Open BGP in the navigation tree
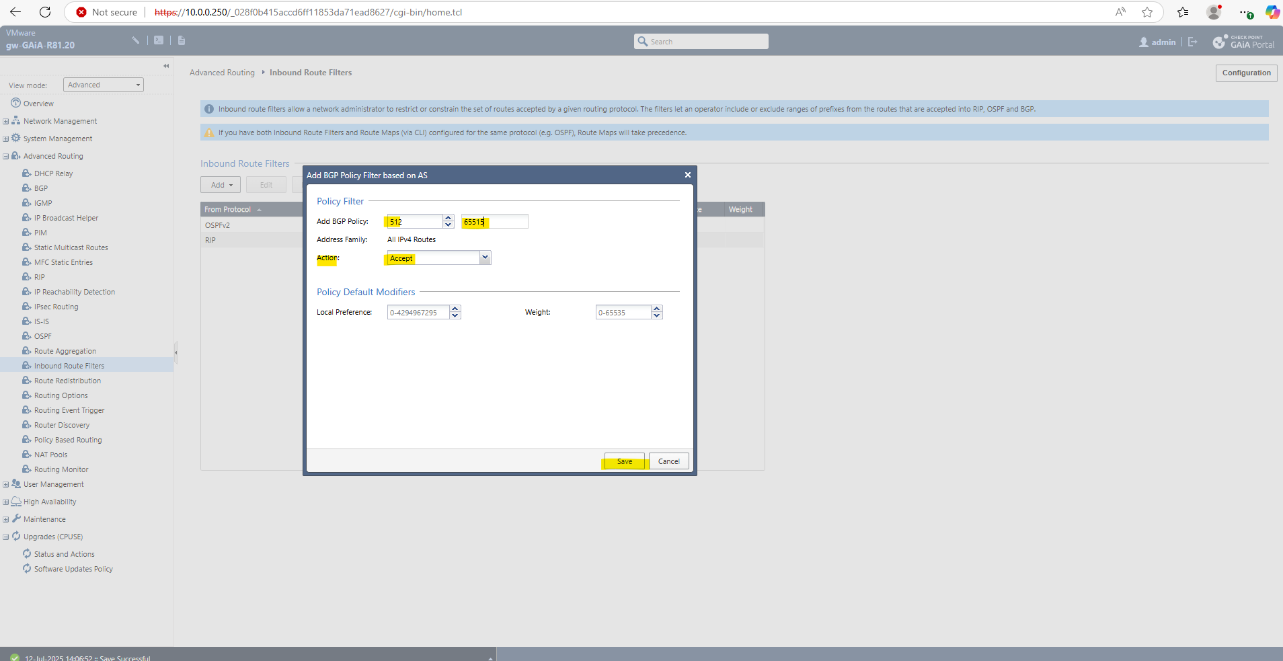Viewport: 1283px width, 661px height. 41,188
